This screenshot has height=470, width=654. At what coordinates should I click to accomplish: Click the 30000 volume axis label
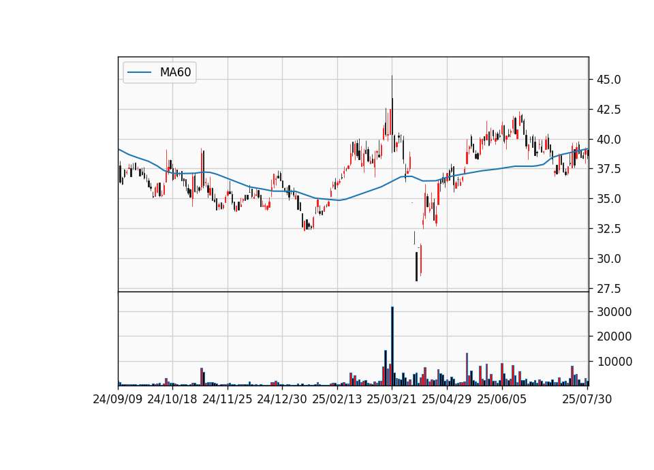tap(614, 311)
